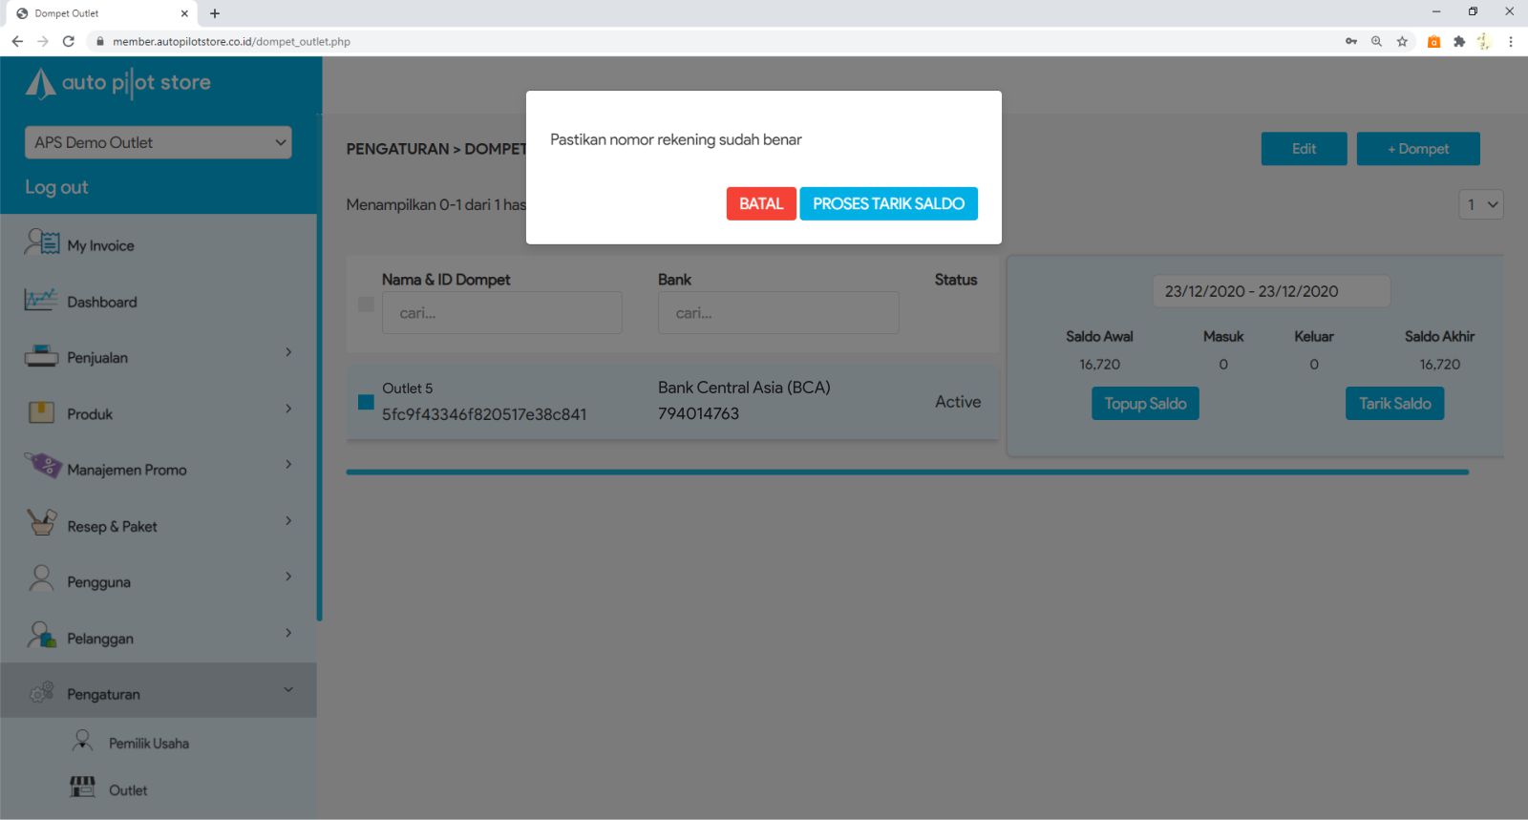
Task: Toggle the select-all checkbox in table header
Action: [366, 305]
